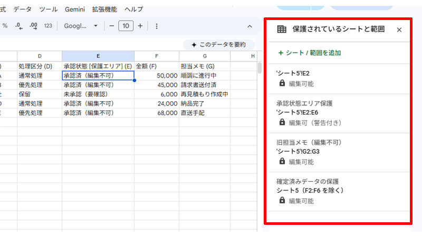Select column F header
This screenshot has width=422, height=237.
[157, 56]
